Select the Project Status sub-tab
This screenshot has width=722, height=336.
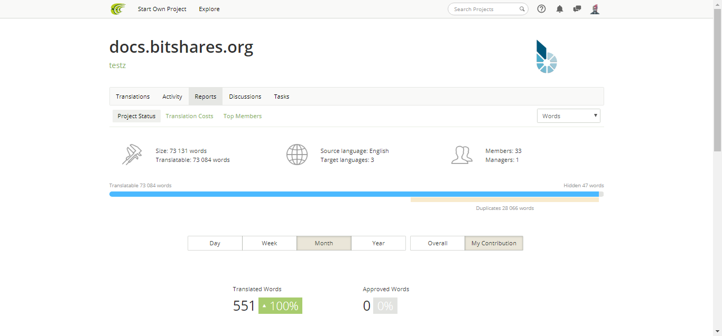click(x=136, y=116)
